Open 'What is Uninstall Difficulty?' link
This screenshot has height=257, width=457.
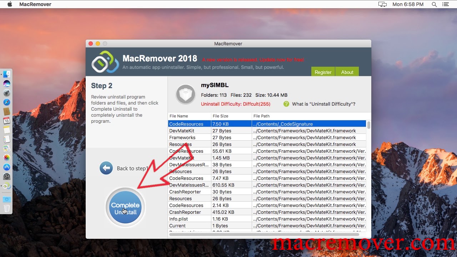click(x=323, y=104)
